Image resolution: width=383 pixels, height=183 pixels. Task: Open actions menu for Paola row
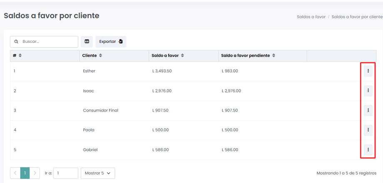368,130
